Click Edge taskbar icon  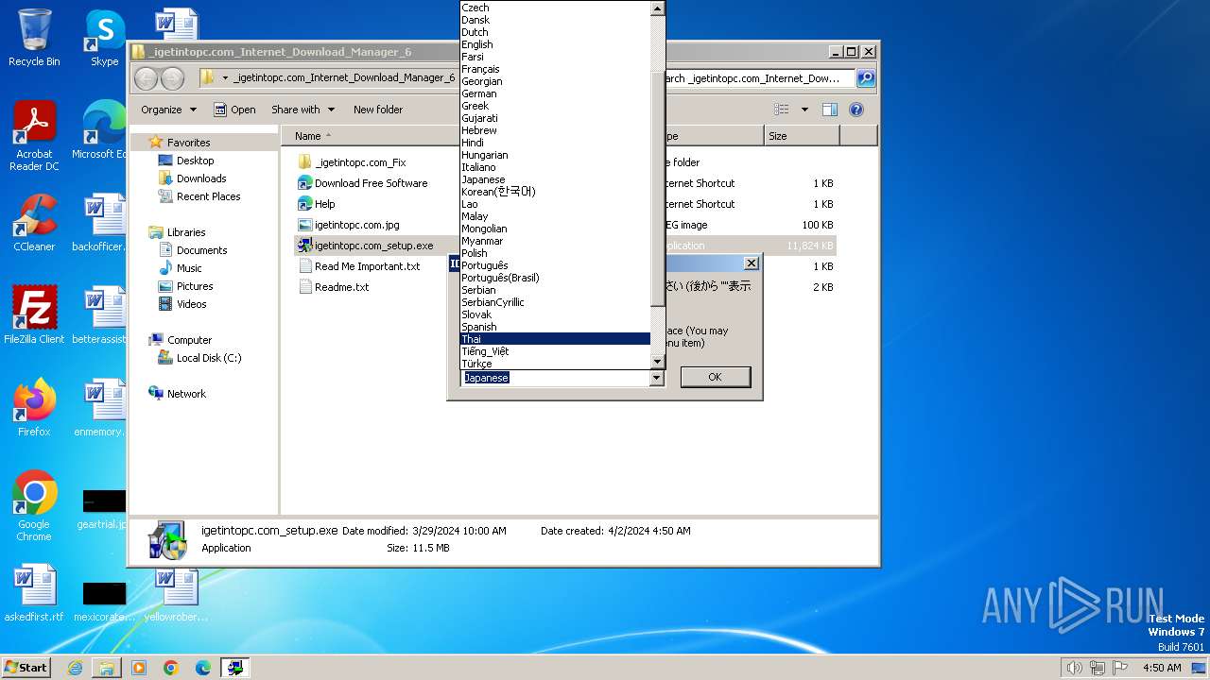[x=203, y=668]
